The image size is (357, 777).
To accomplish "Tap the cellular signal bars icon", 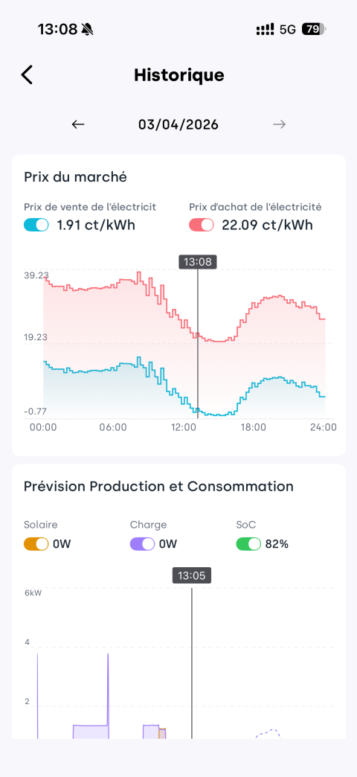I will tap(266, 30).
